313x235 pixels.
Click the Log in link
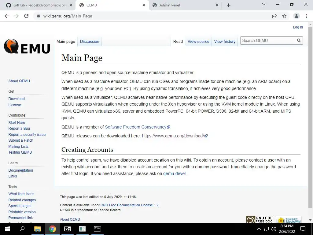(298, 27)
